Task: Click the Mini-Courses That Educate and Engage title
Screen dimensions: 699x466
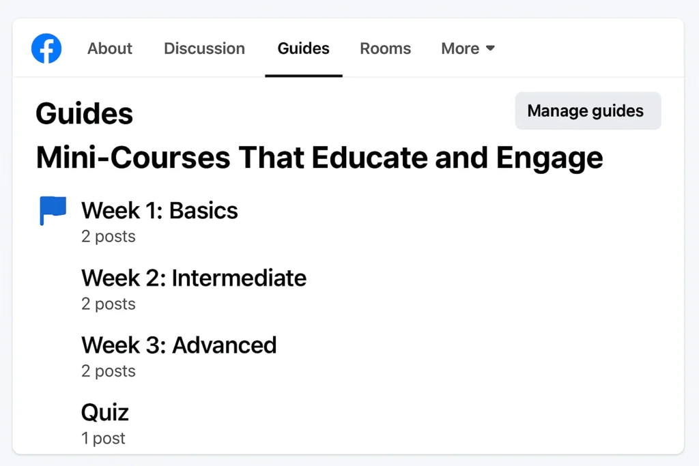Action: 319,158
